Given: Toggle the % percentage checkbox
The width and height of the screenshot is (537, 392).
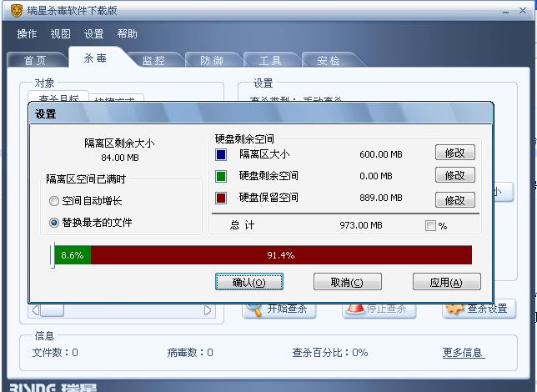Looking at the screenshot, I should tap(429, 225).
